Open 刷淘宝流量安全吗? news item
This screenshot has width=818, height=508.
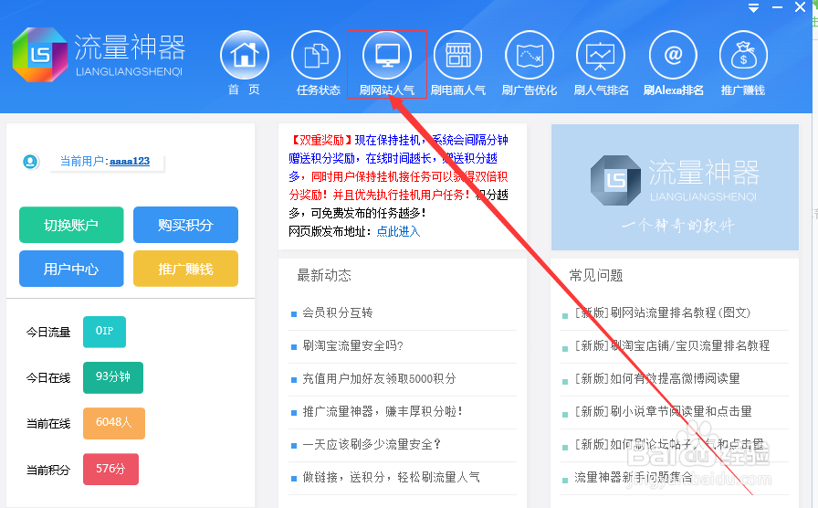pos(352,345)
